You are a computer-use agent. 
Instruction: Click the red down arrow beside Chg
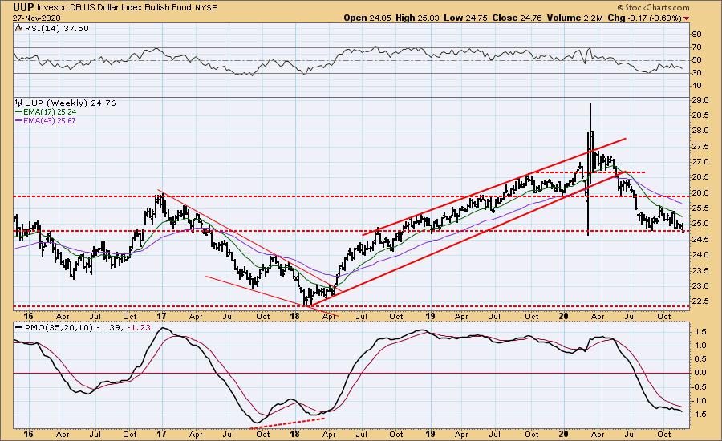point(687,18)
